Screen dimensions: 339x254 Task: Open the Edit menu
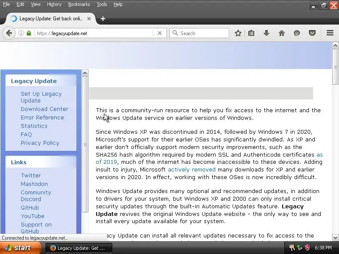point(20,4)
